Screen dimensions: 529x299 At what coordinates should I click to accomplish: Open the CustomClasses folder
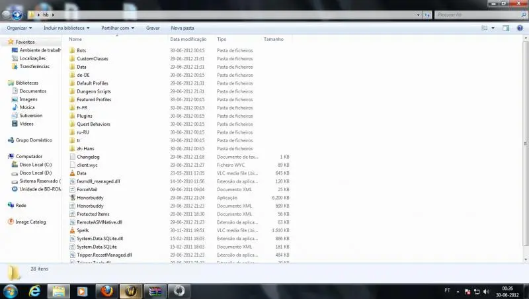[x=92, y=59]
